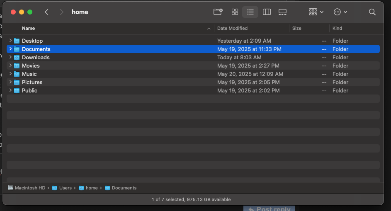Viewport: 391px width, 211px height.
Task: Open the search field magnifier
Action: click(x=372, y=12)
